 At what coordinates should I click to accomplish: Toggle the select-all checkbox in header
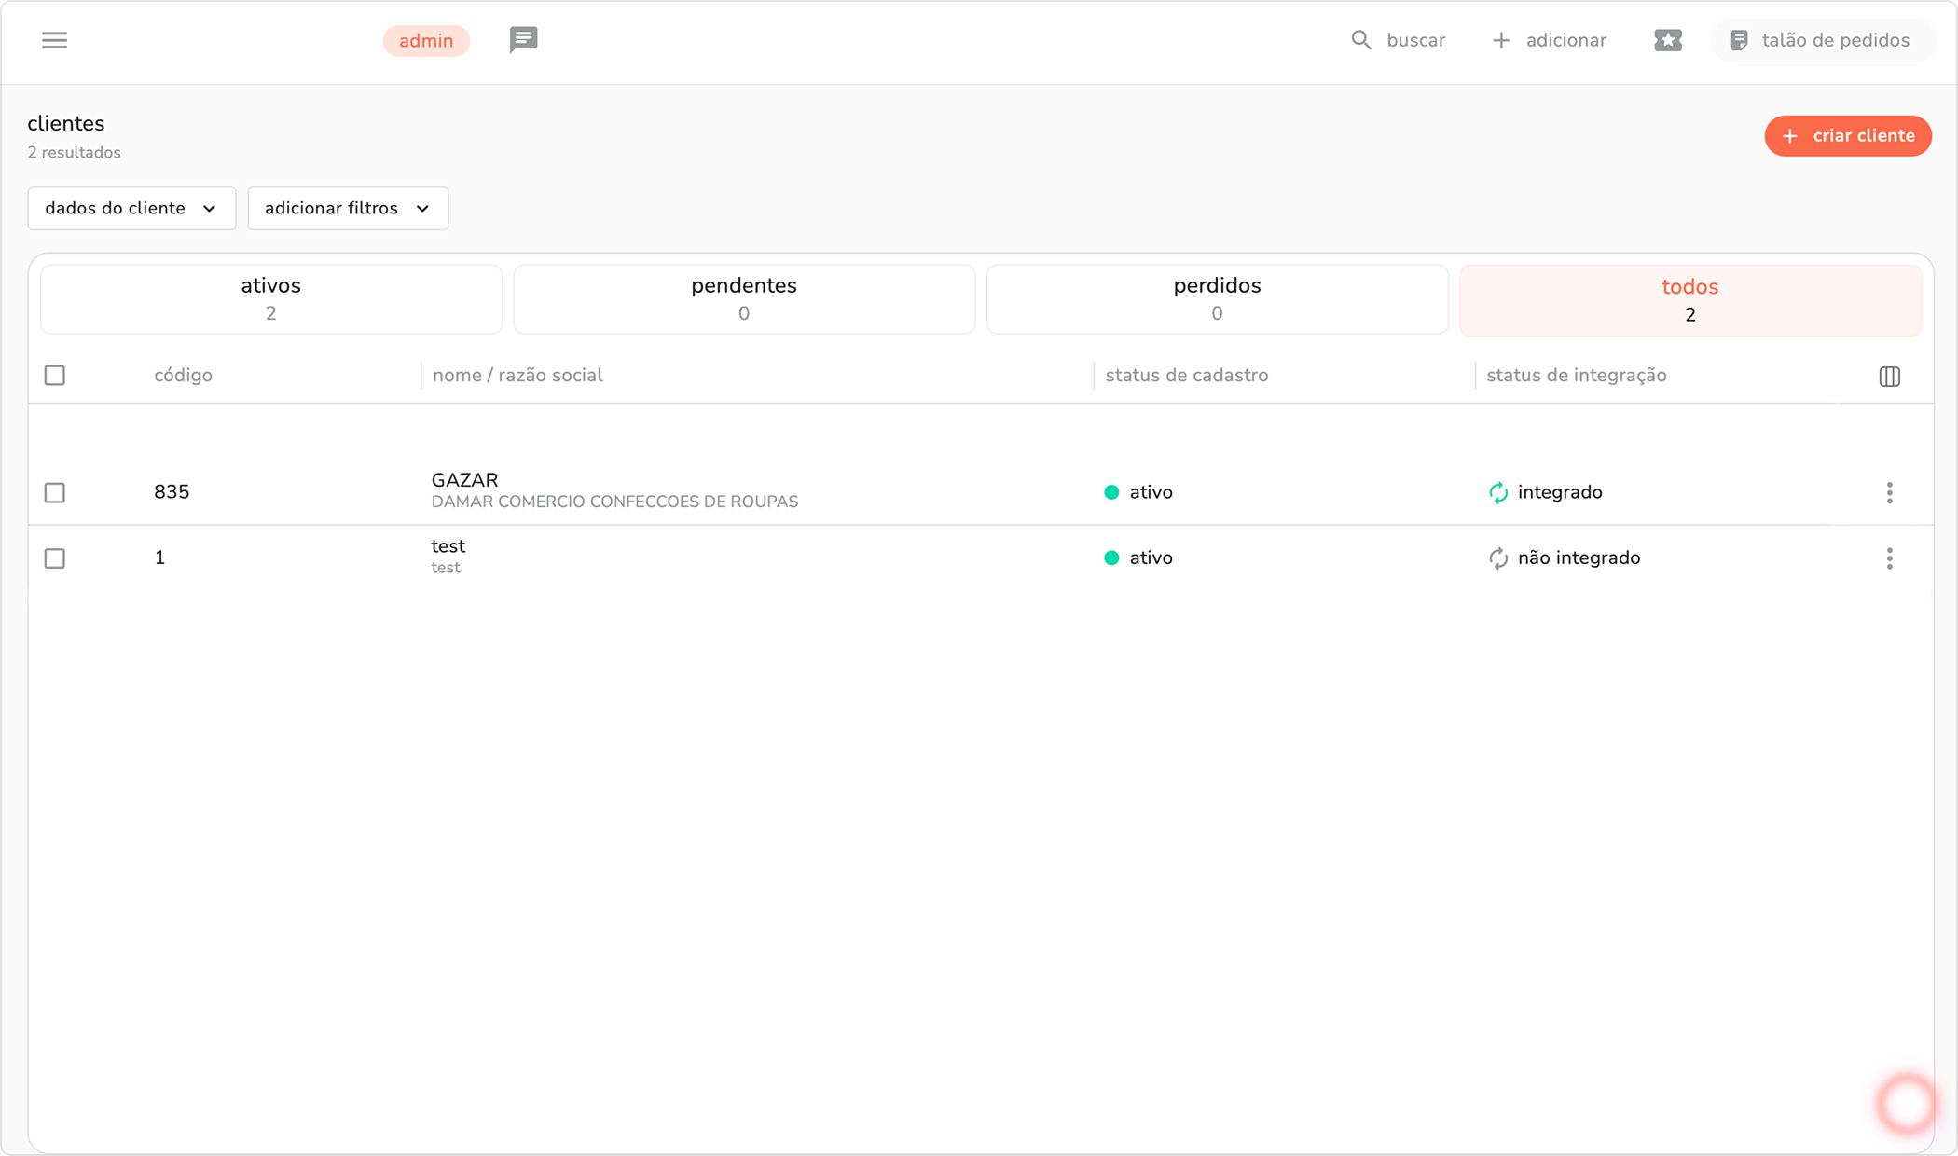(55, 376)
